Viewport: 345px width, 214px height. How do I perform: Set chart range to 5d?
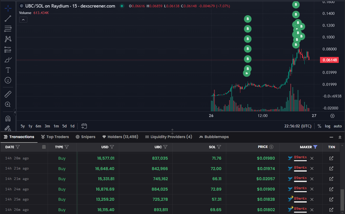[65, 126]
